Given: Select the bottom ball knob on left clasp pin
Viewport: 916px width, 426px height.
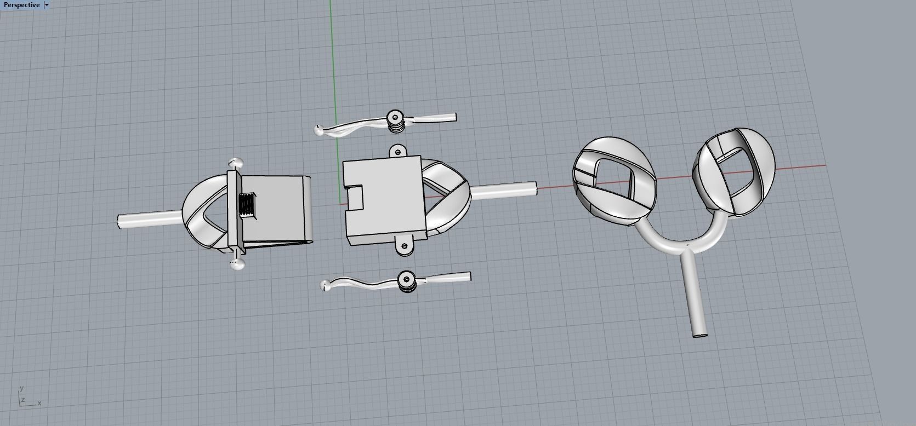Looking at the screenshot, I should point(237,266).
